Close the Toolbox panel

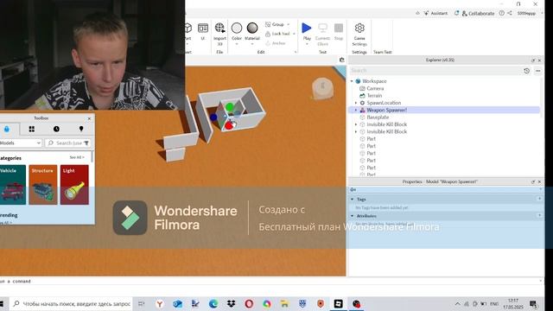89,118
